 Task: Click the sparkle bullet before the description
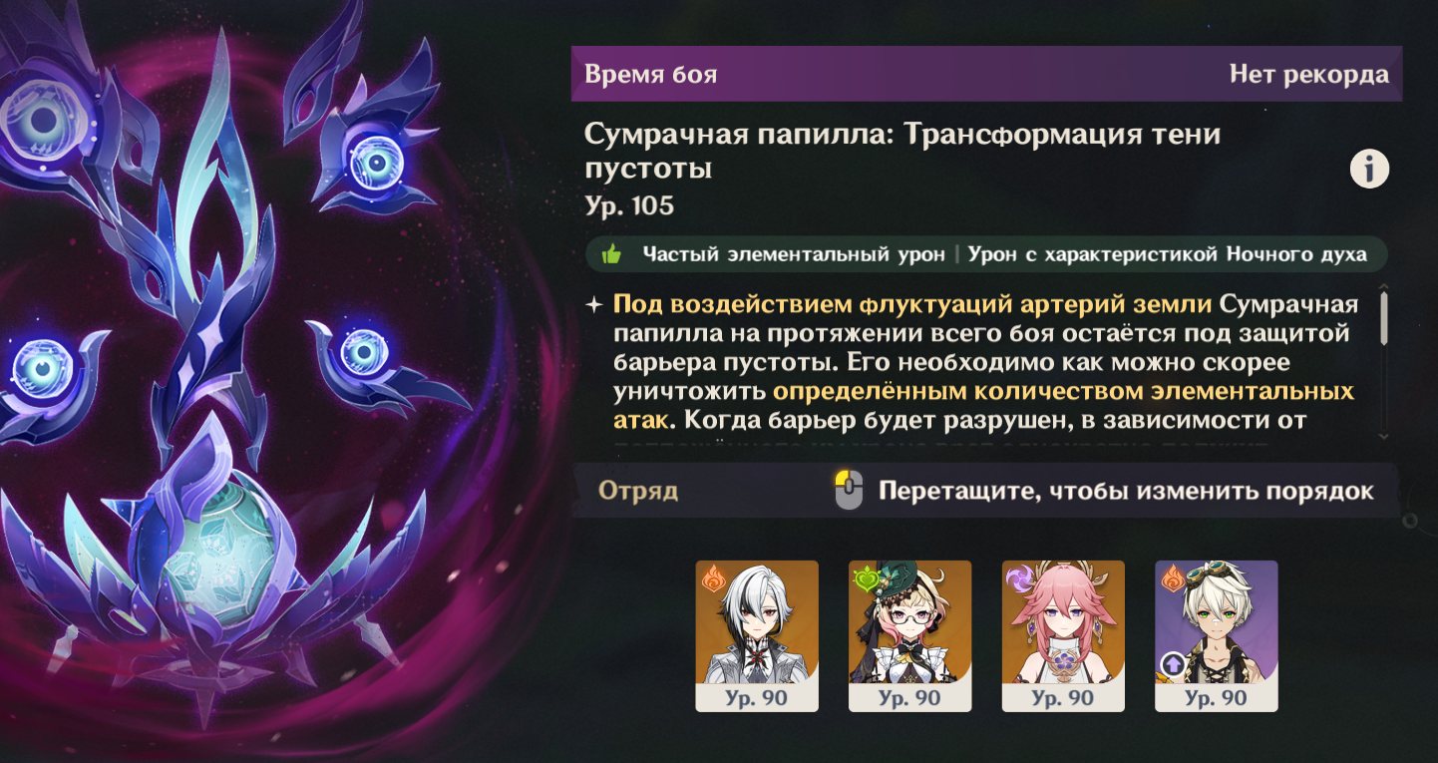[x=594, y=304]
